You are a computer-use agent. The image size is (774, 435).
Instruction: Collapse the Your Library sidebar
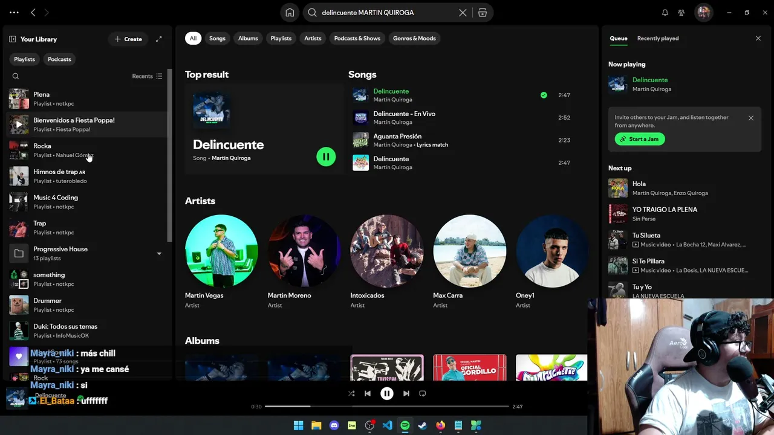point(12,39)
